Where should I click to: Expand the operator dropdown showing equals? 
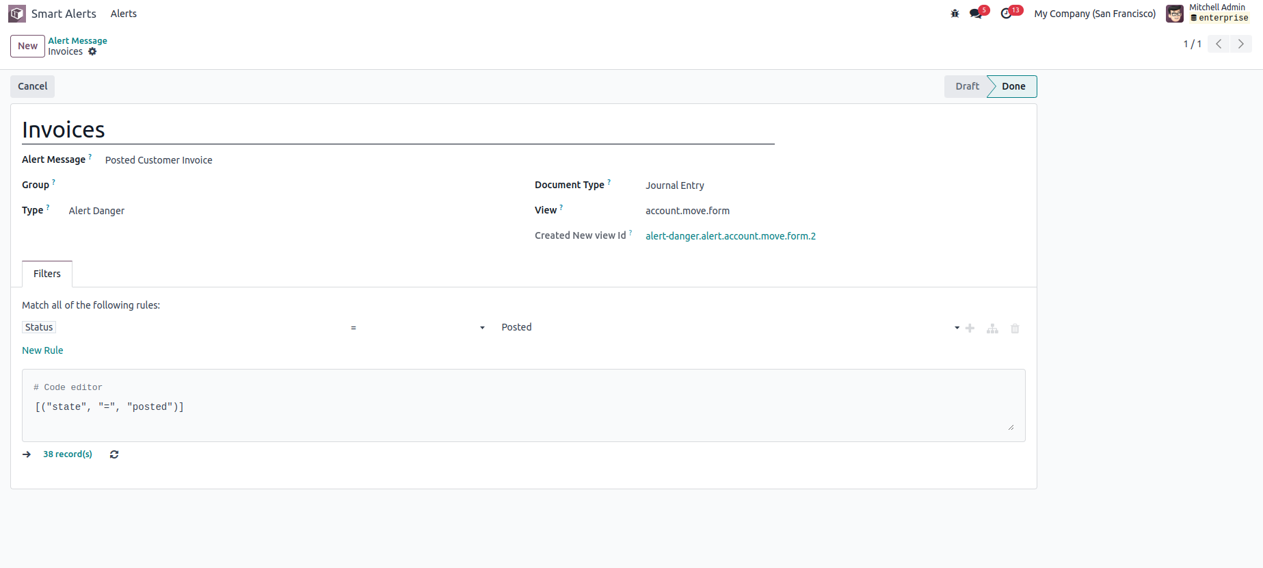tap(417, 328)
